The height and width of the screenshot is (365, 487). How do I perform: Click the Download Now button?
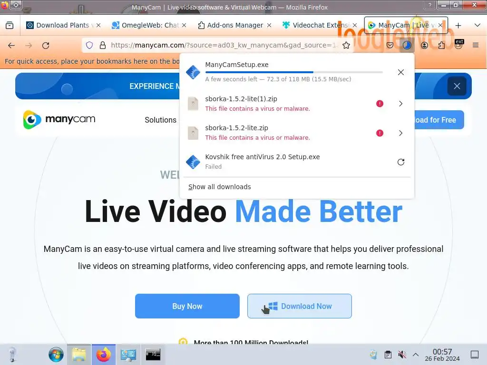300,306
